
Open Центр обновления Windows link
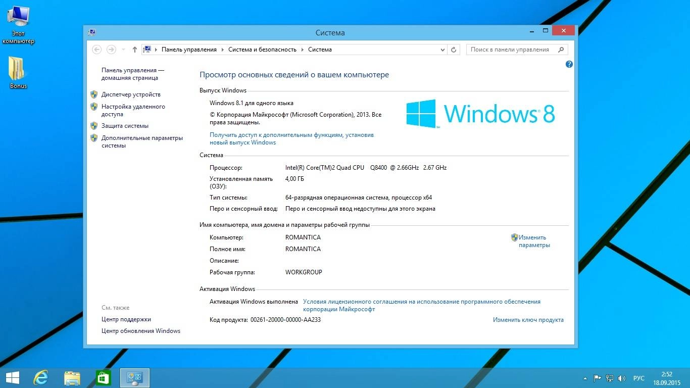pos(140,331)
